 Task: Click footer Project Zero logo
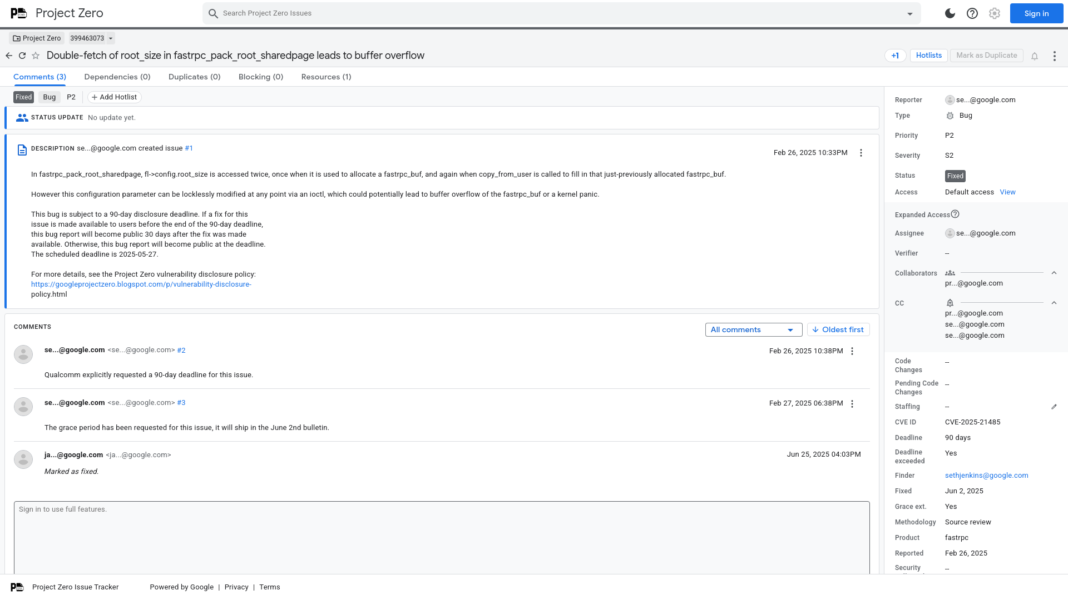point(17,587)
